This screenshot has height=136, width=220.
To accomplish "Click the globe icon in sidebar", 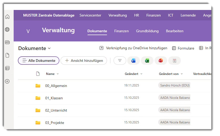I will click(7, 30).
